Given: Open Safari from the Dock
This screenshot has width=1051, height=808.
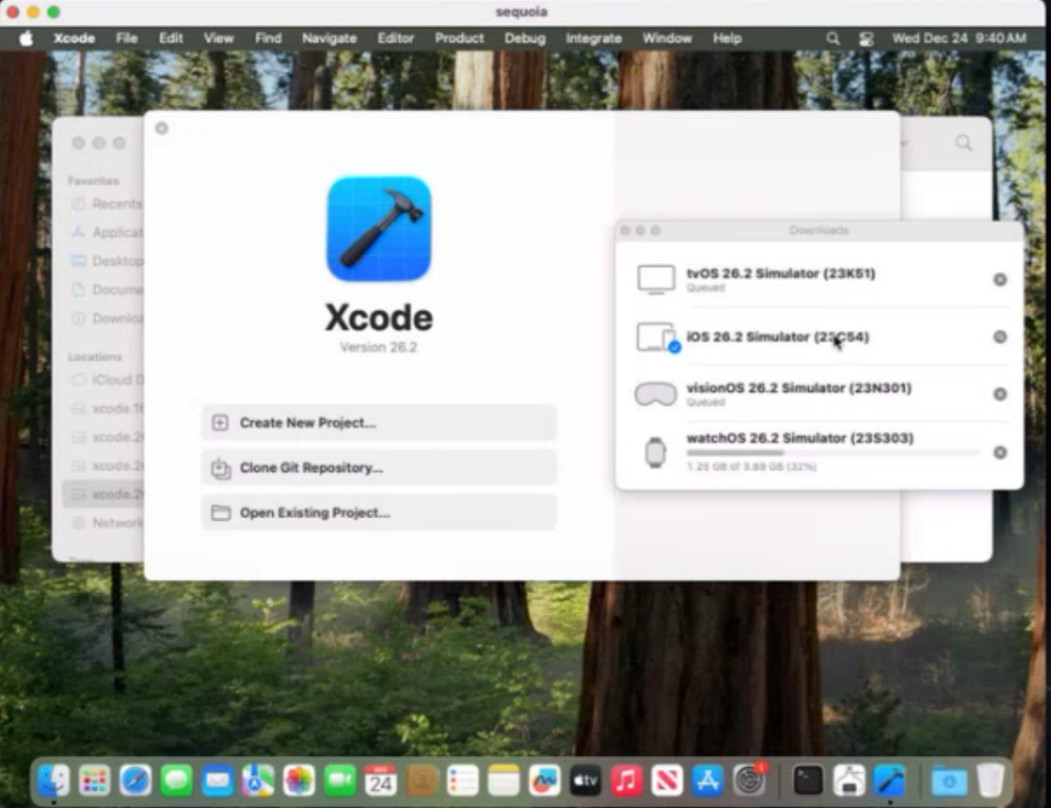Looking at the screenshot, I should [135, 780].
